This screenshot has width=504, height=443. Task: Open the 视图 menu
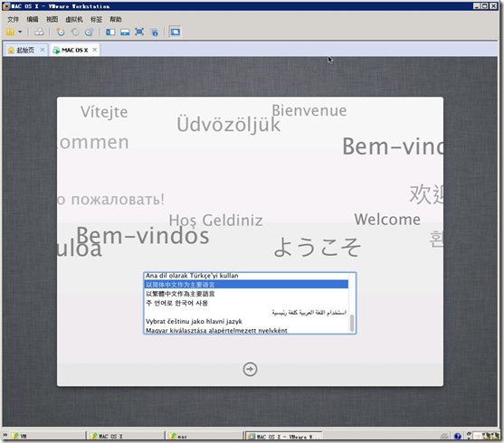(52, 19)
